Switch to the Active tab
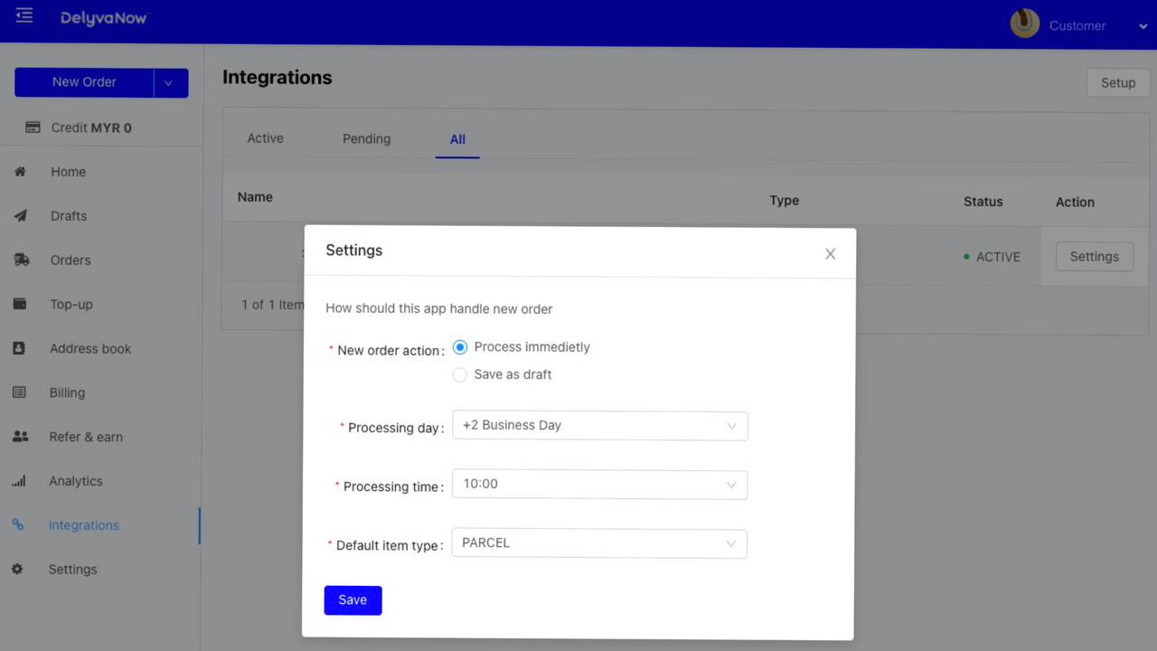The height and width of the screenshot is (651, 1157). point(266,138)
